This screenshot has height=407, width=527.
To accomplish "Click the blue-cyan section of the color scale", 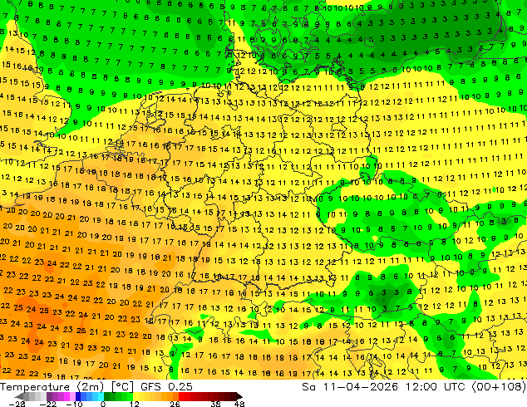I will [x=90, y=396].
